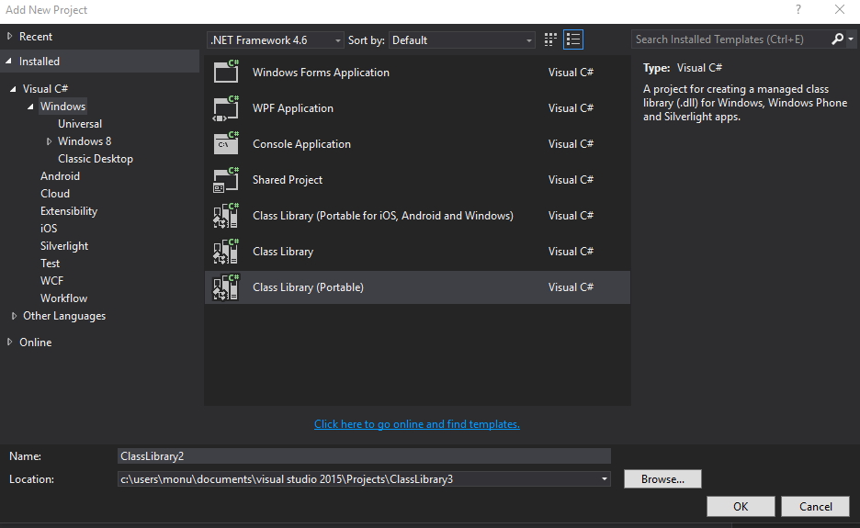Click WPF Application text
The height and width of the screenshot is (528, 860).
click(293, 108)
